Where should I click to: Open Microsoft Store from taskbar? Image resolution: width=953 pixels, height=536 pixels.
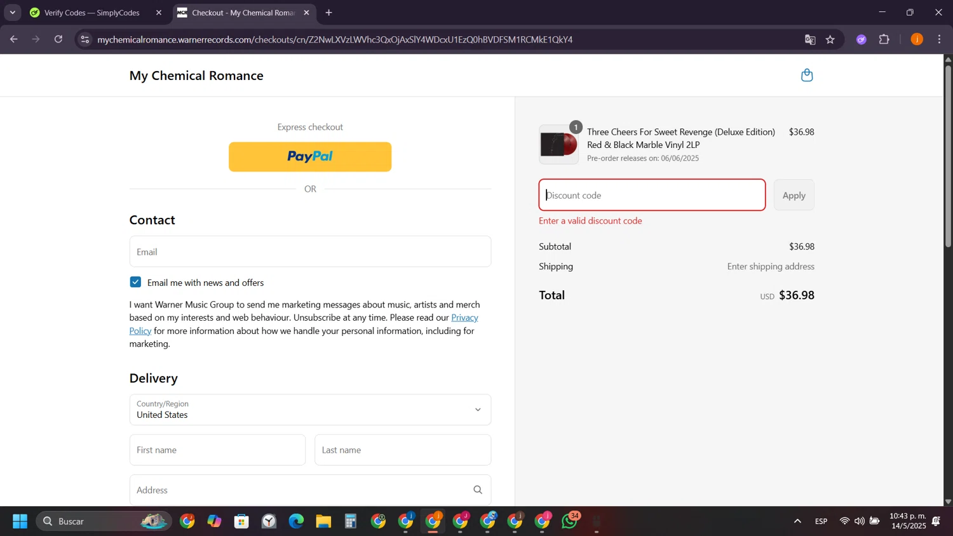point(241,521)
